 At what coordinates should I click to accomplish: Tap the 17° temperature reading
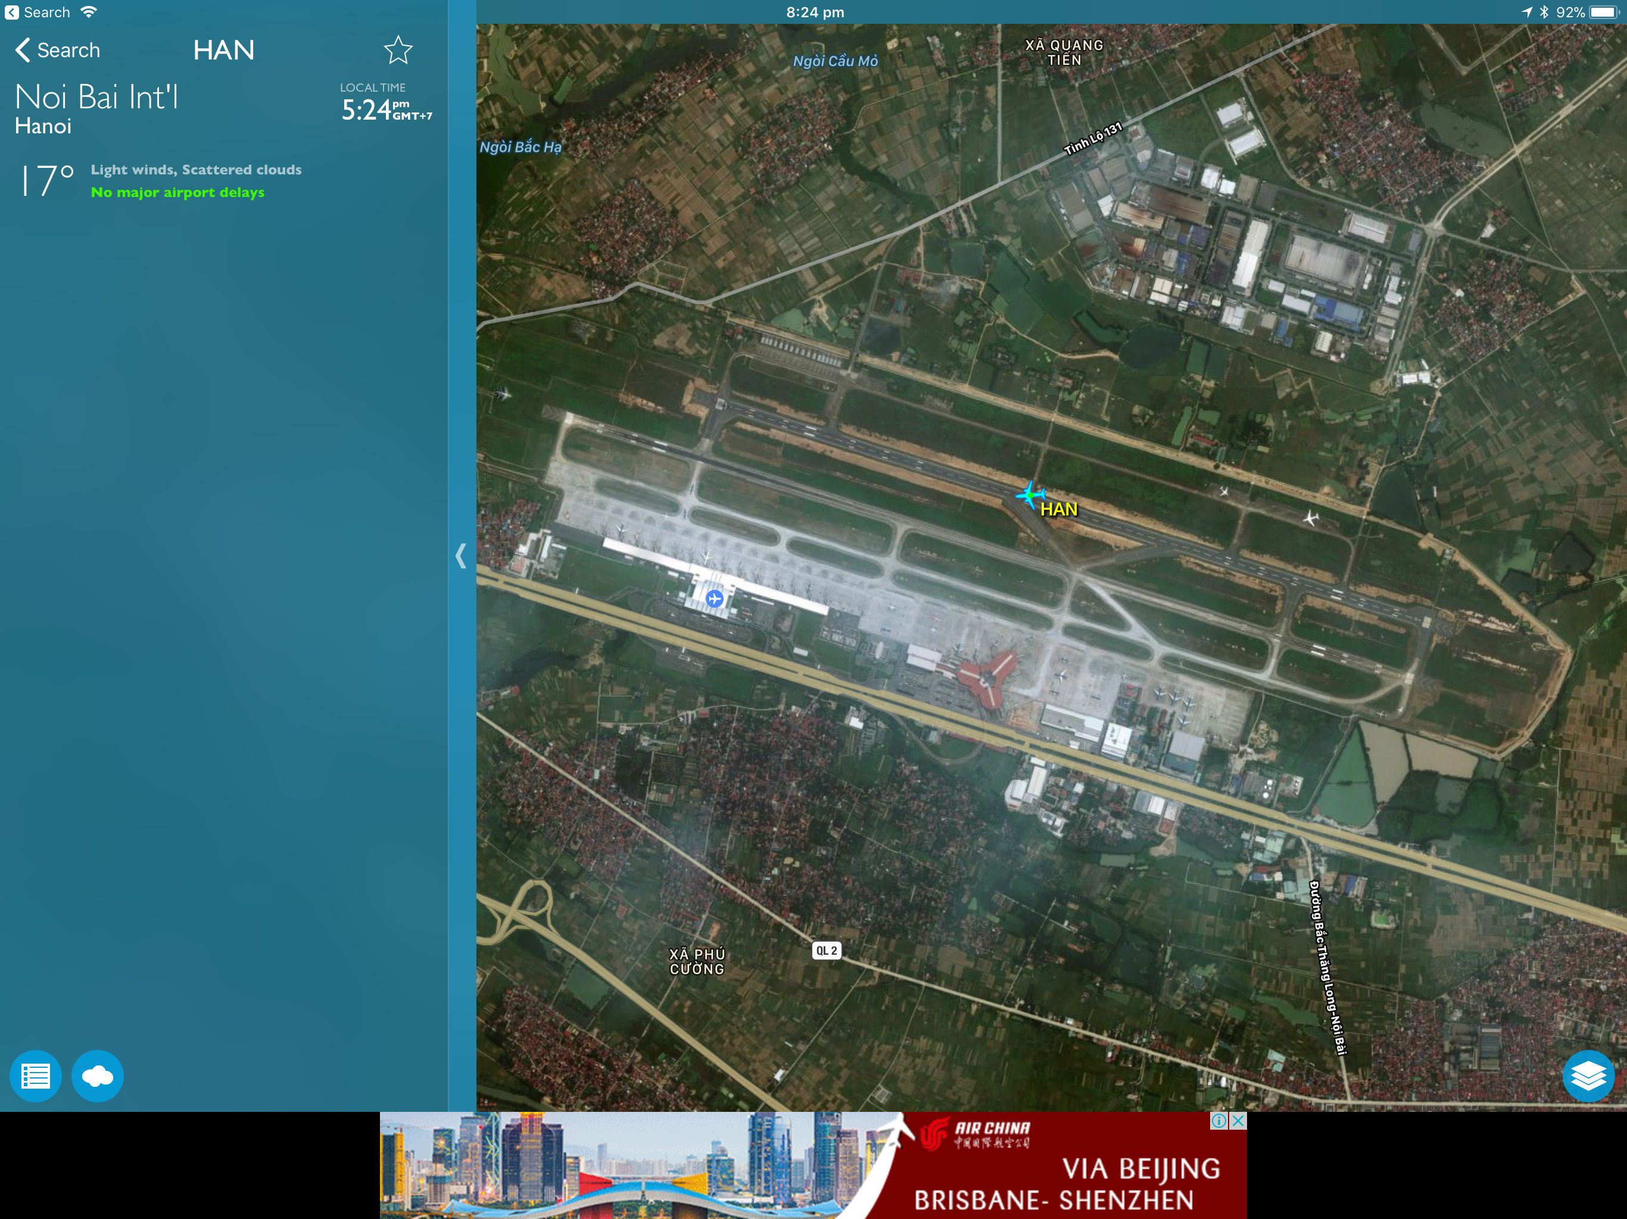[46, 180]
